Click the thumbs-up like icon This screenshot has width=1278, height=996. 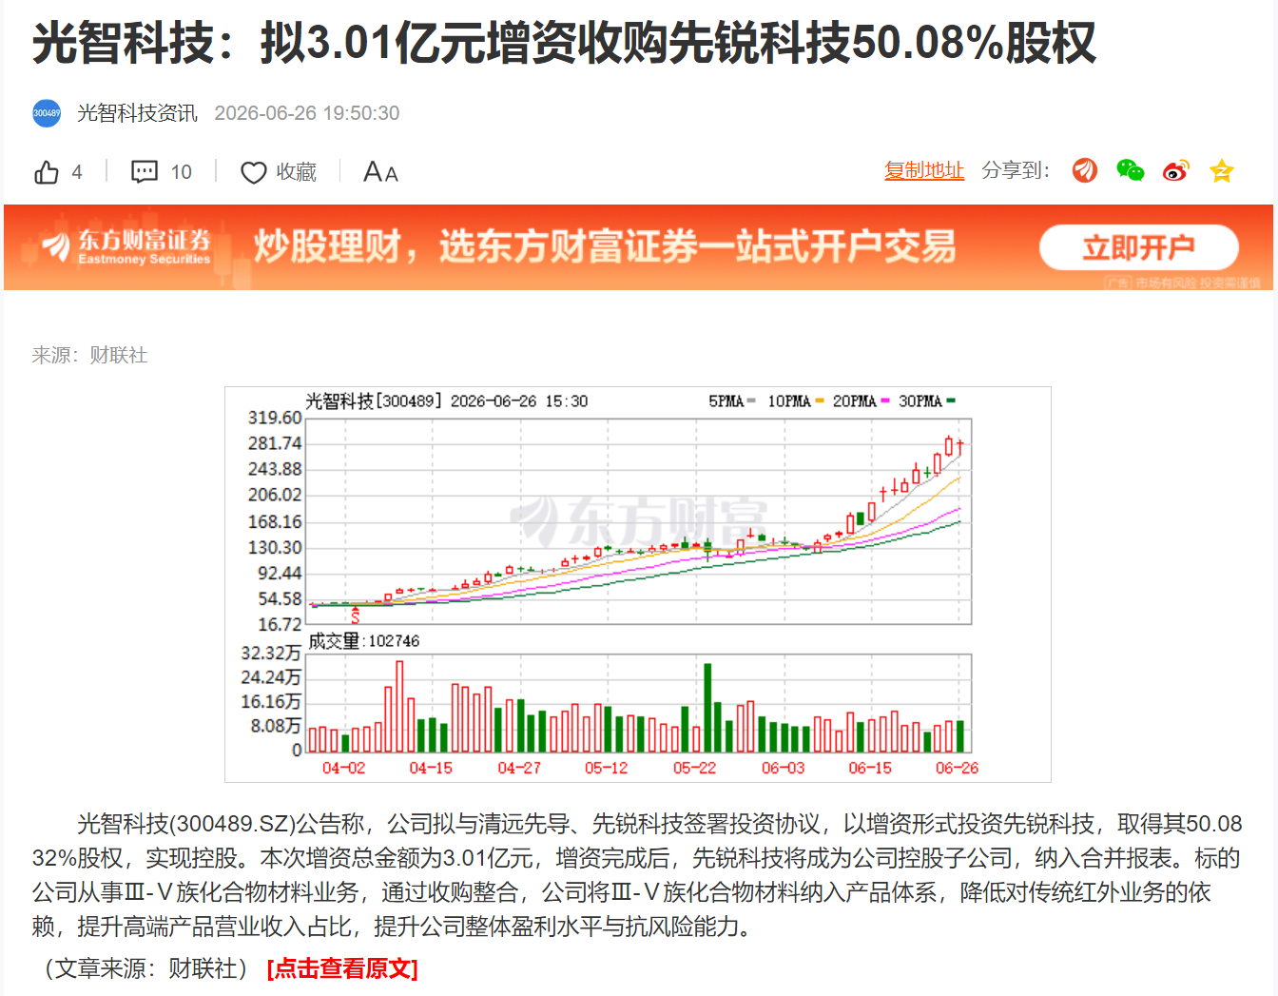[x=47, y=172]
